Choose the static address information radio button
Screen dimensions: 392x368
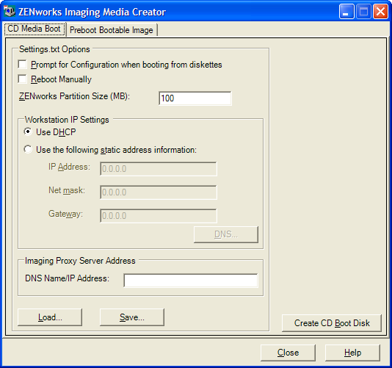tap(28, 149)
